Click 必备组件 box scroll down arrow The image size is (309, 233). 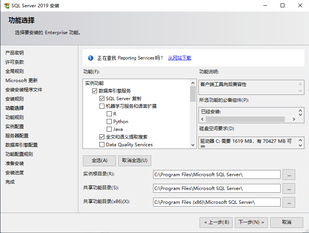[300, 114]
